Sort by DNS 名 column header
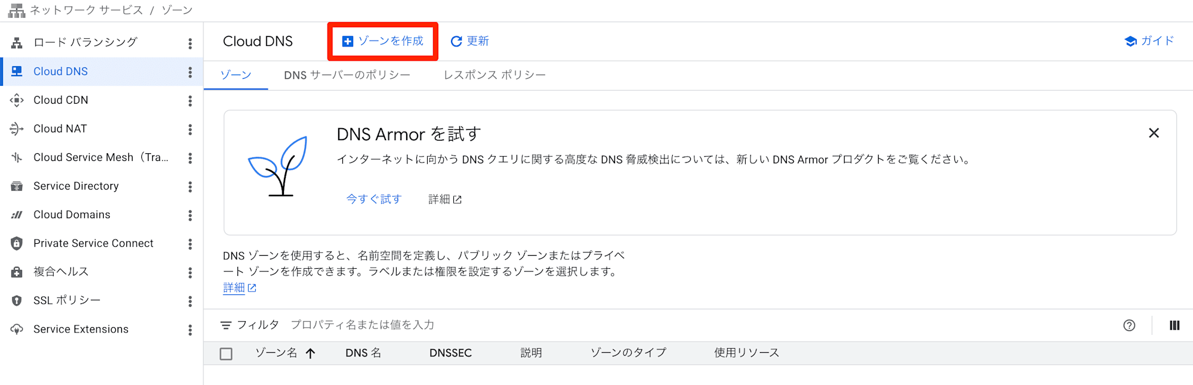Image resolution: width=1193 pixels, height=385 pixels. pyautogui.click(x=363, y=353)
